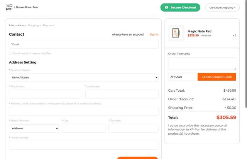Viewport: 247px width, 159px height.
Task: Open the Country / Region dropdown
Action: coord(83,77)
